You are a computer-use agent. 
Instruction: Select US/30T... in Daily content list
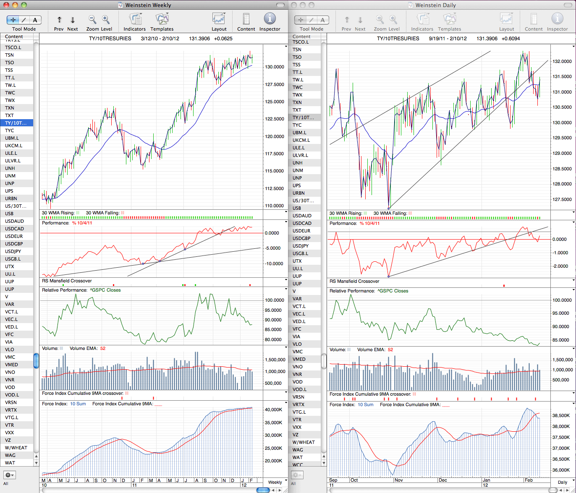[x=304, y=201]
